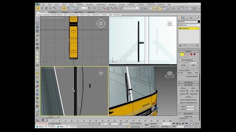This screenshot has width=236, height=132.
Task: Click the Set Key mode key icon
Action: [x=147, y=125]
